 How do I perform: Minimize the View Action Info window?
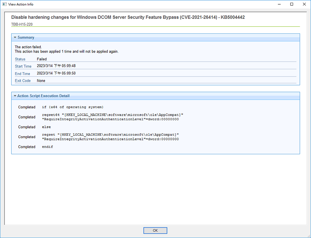(x=279, y=4)
